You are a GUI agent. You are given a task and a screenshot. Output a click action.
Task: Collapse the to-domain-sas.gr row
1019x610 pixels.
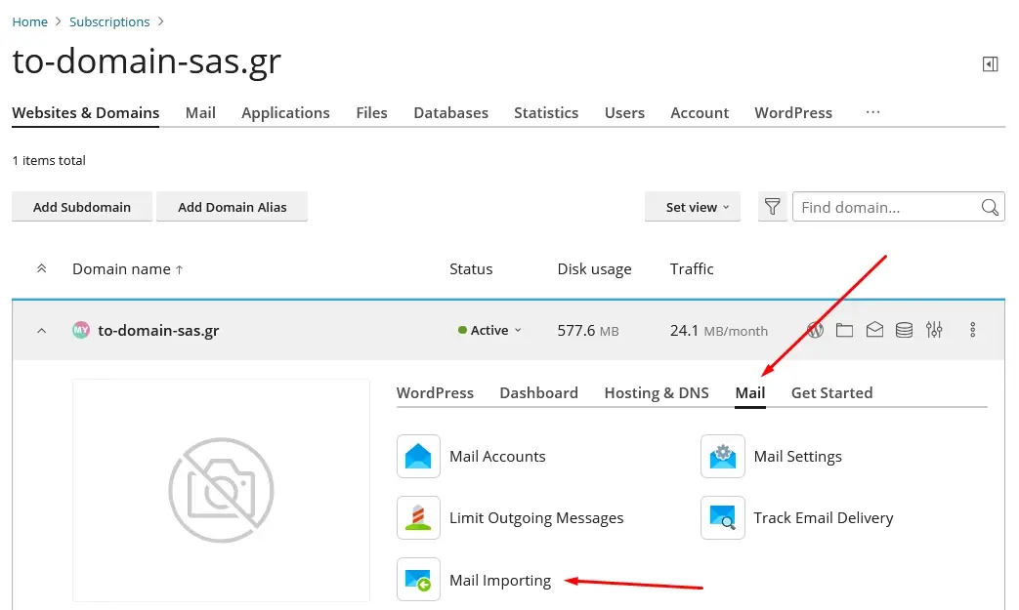click(x=41, y=331)
